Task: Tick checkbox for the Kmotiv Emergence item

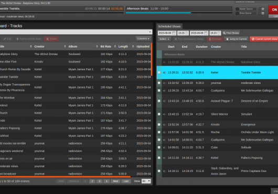Action: point(159,125)
